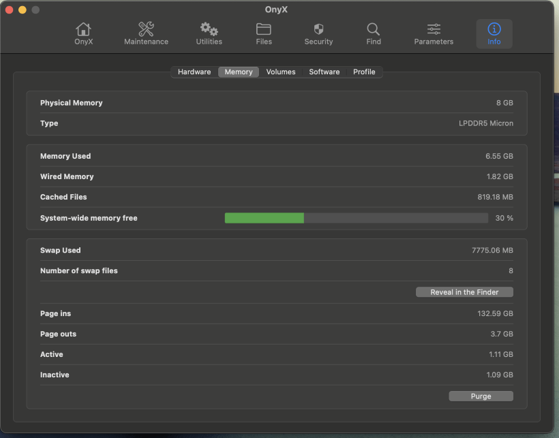Click the OnyX window title
The width and height of the screenshot is (559, 438).
coord(276,10)
